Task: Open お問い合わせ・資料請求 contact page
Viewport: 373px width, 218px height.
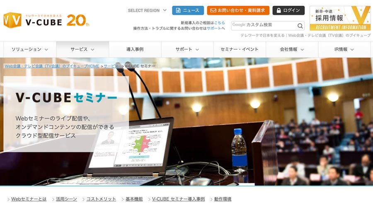Action: (x=238, y=10)
